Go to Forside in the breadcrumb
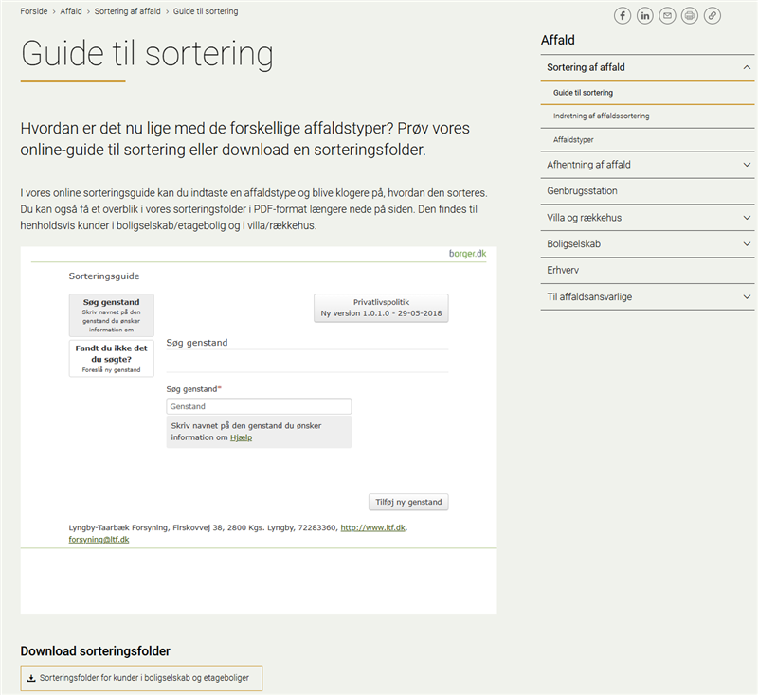Viewport: 758px width, 695px height. [34, 11]
